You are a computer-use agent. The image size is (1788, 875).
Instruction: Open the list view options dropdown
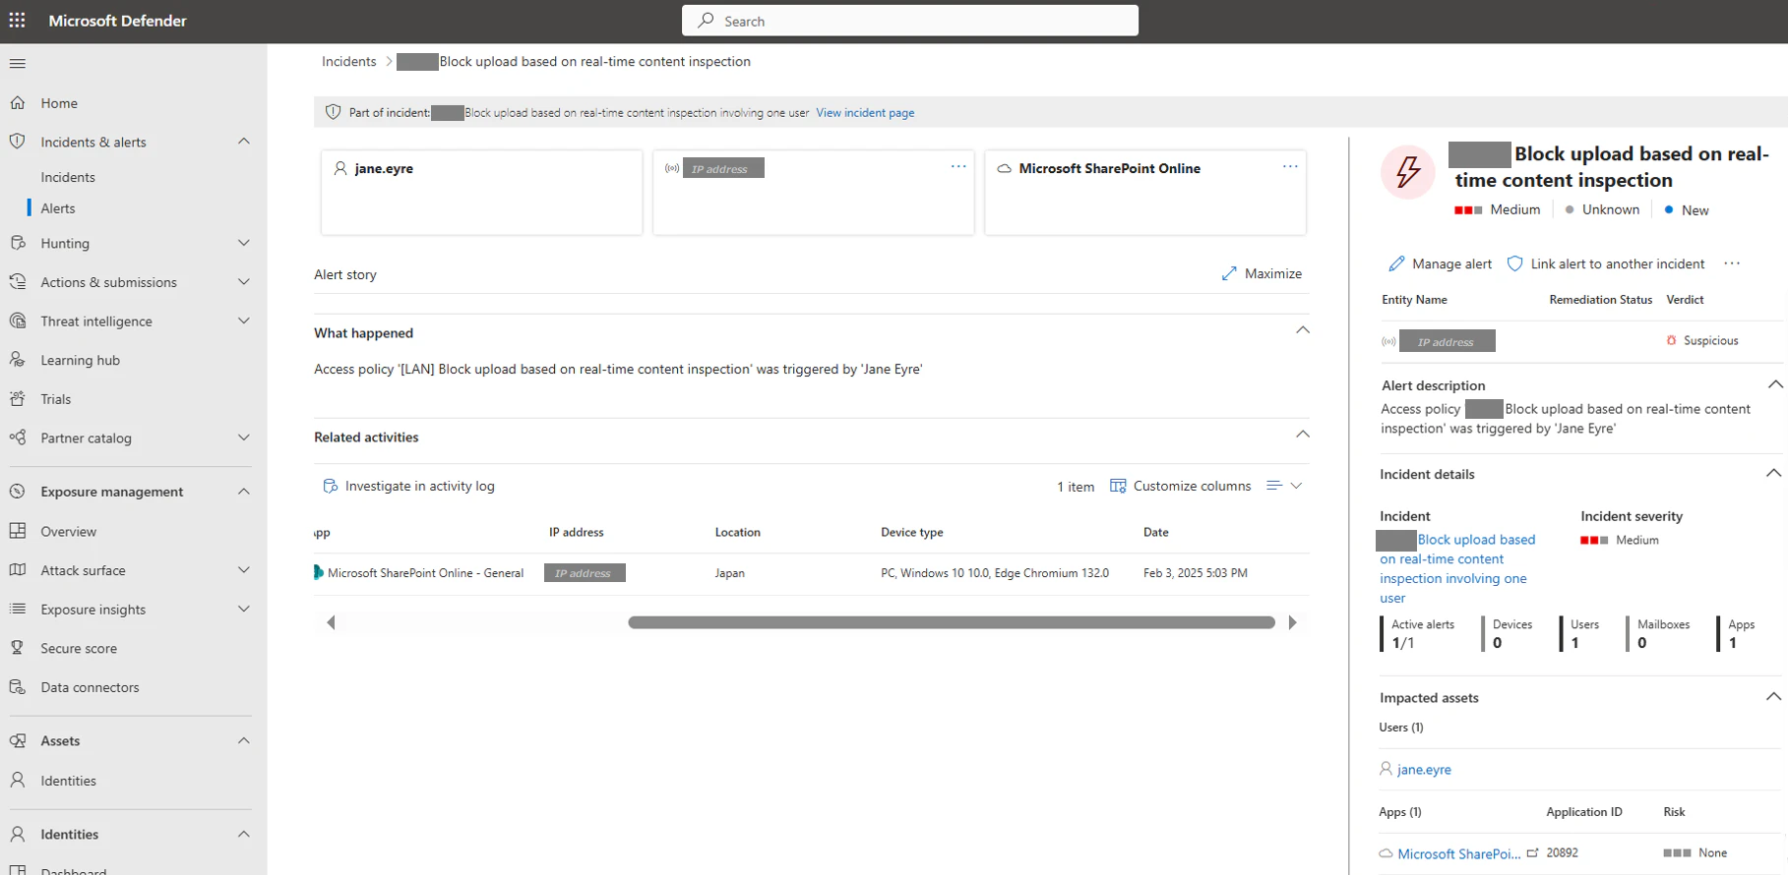pos(1284,486)
